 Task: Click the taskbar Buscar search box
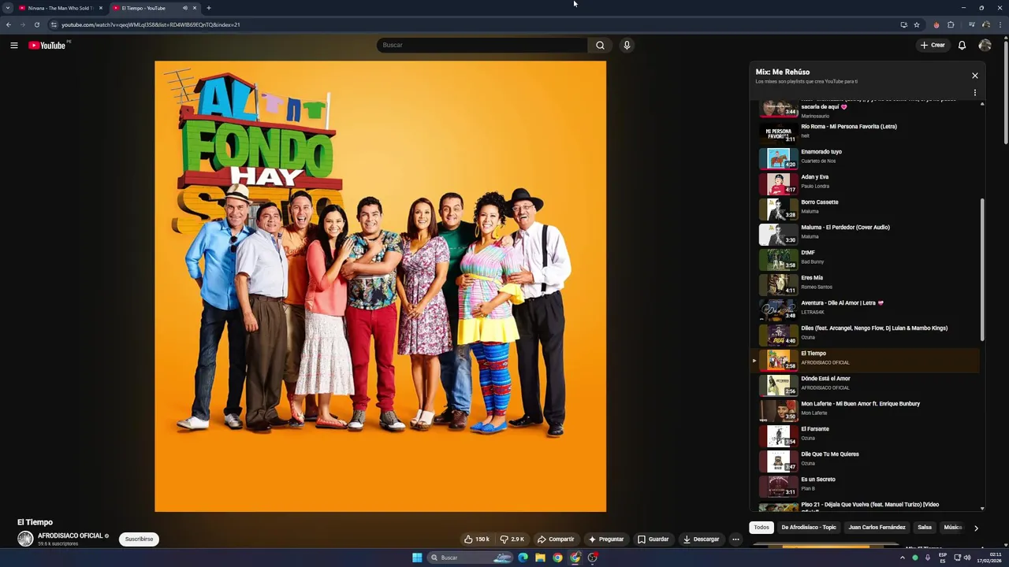click(471, 558)
